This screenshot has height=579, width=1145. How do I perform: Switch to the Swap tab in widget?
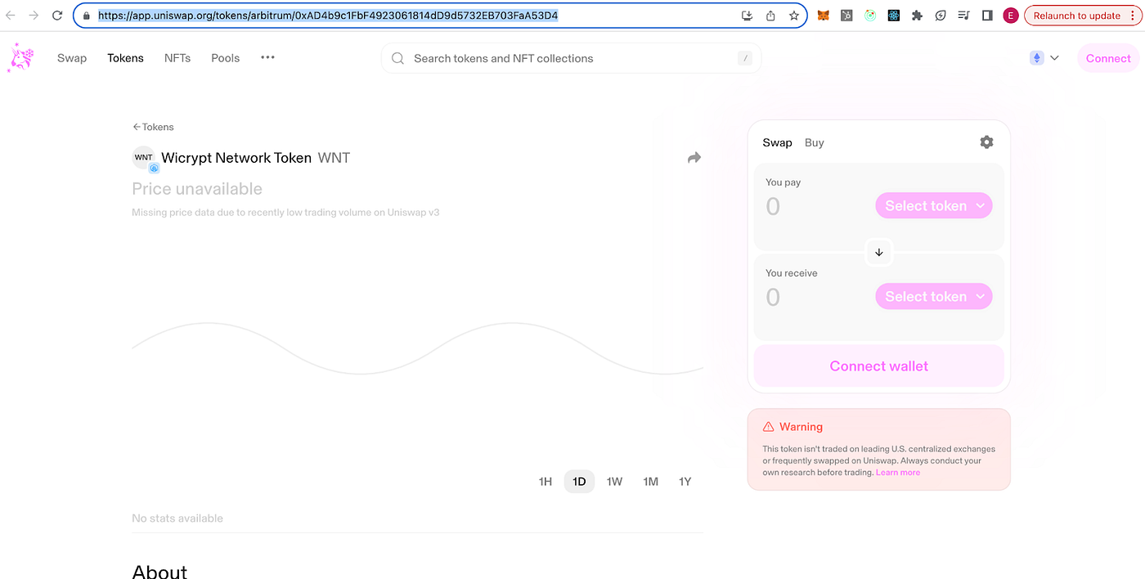777,142
